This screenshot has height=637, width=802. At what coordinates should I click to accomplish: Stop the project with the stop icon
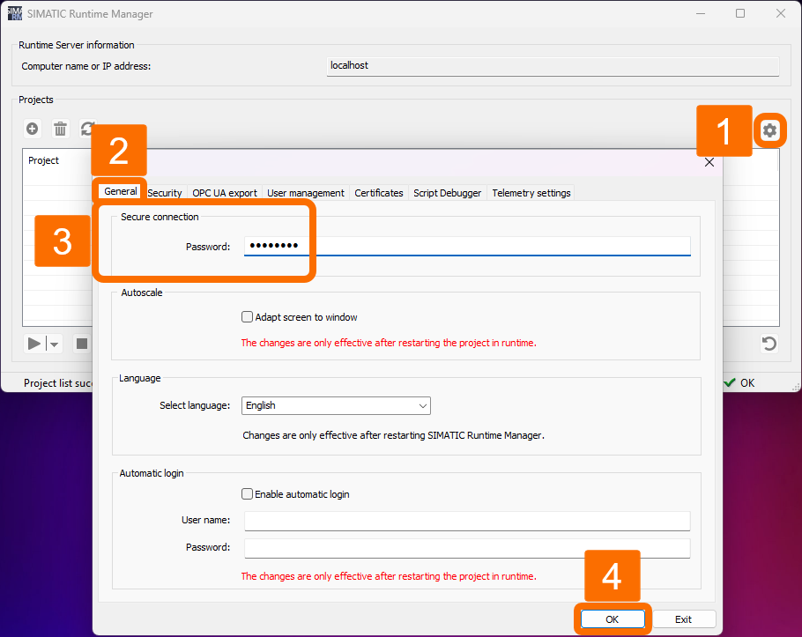coord(82,344)
